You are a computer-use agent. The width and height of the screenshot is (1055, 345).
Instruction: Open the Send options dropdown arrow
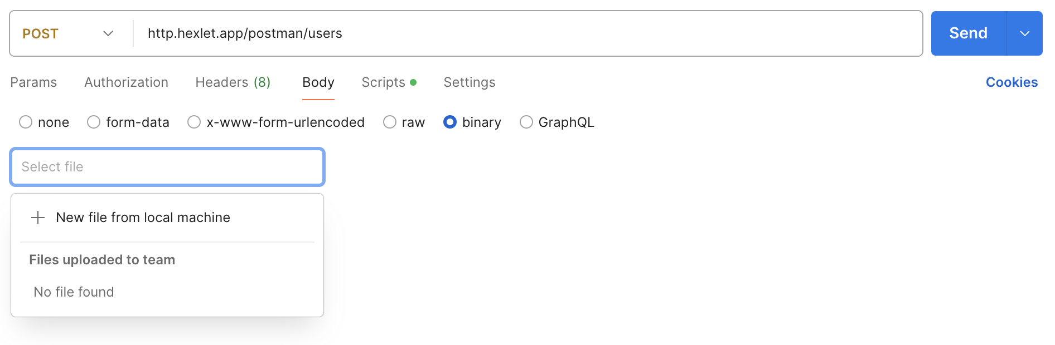point(1024,33)
